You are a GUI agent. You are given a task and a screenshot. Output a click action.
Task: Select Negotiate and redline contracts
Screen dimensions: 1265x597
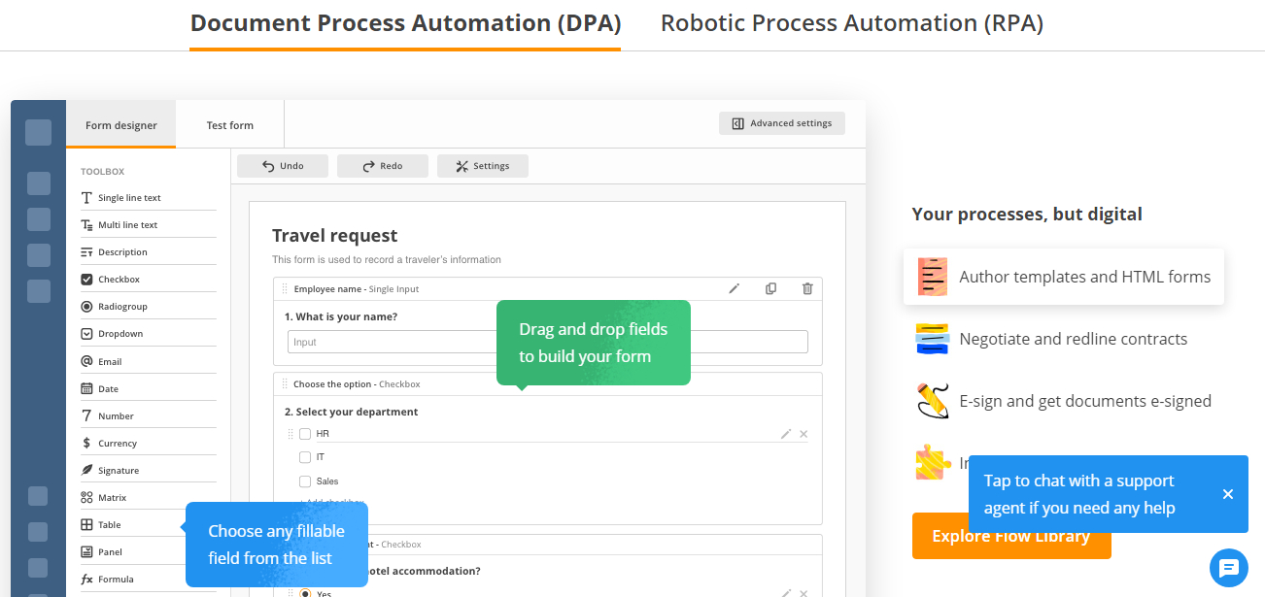pos(1073,339)
